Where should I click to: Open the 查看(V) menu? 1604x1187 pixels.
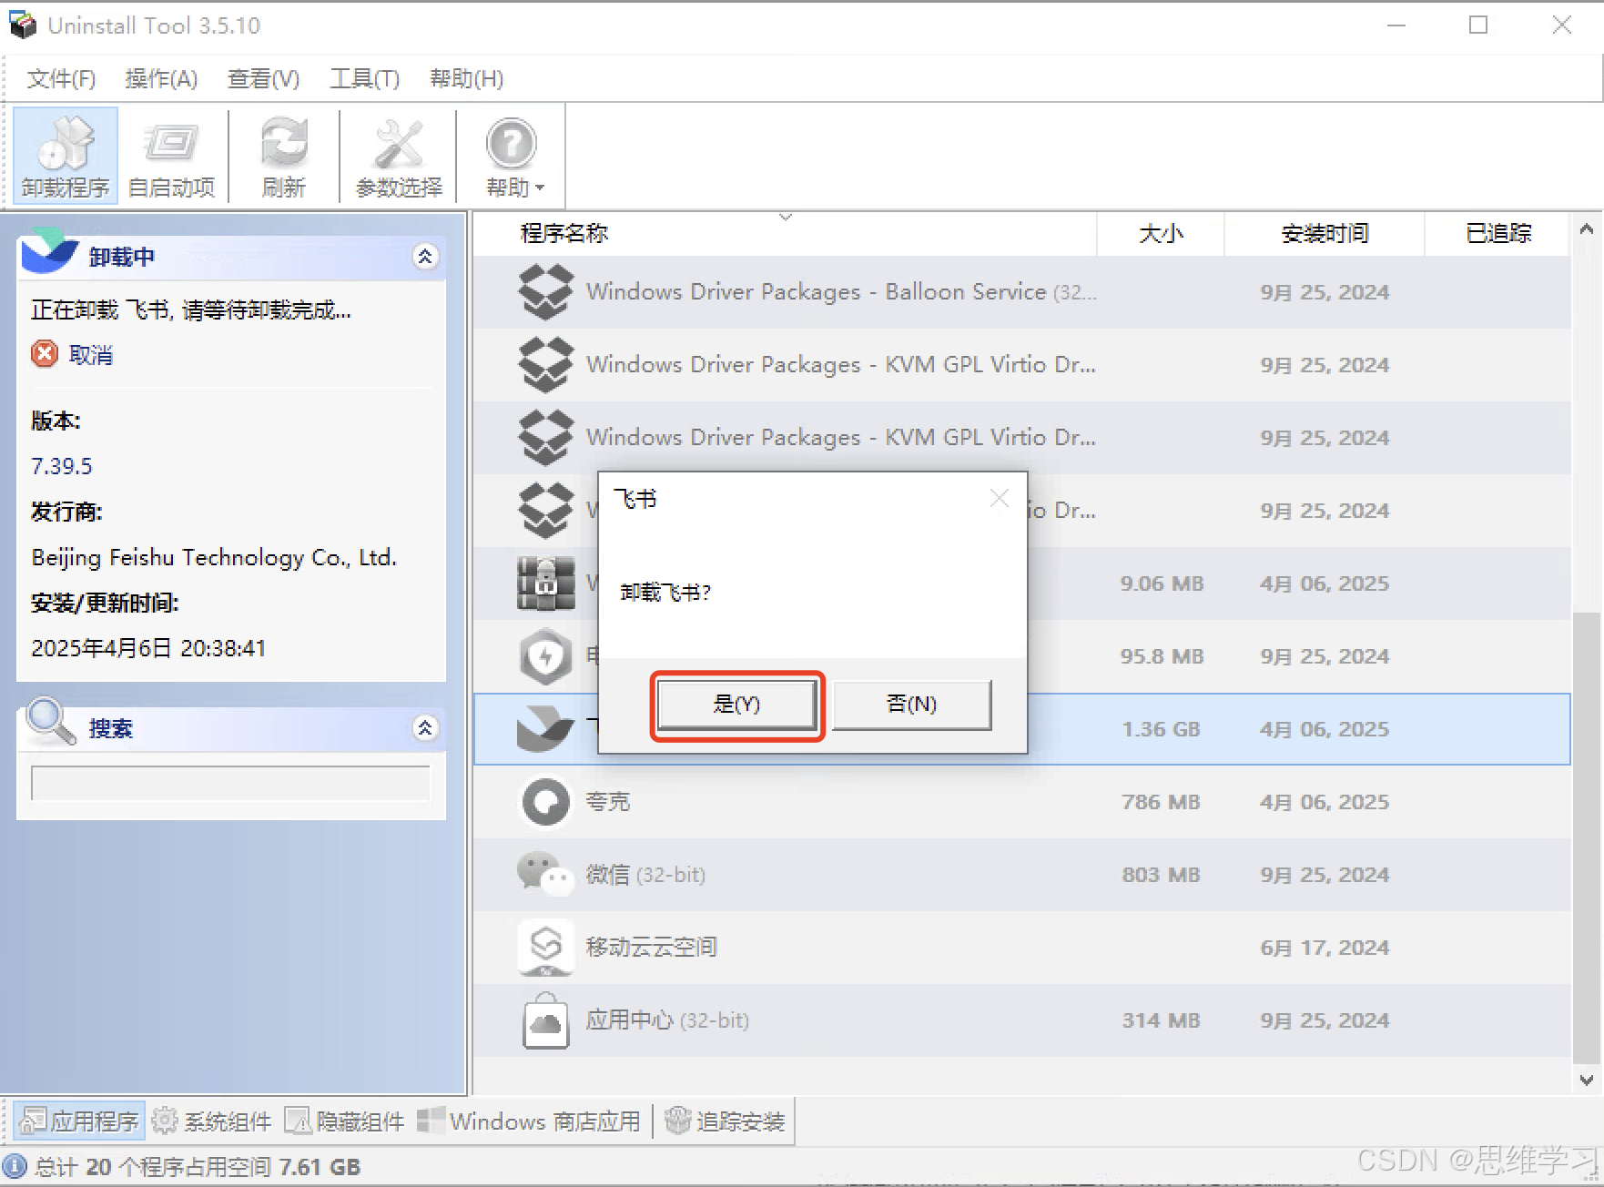263,79
